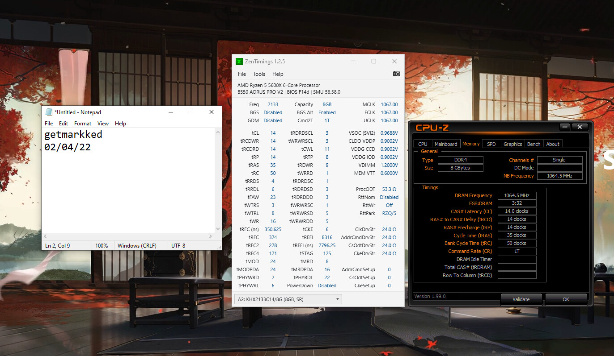The width and height of the screenshot is (614, 356).
Task: Click the Notepad title bar icon
Action: [x=49, y=112]
